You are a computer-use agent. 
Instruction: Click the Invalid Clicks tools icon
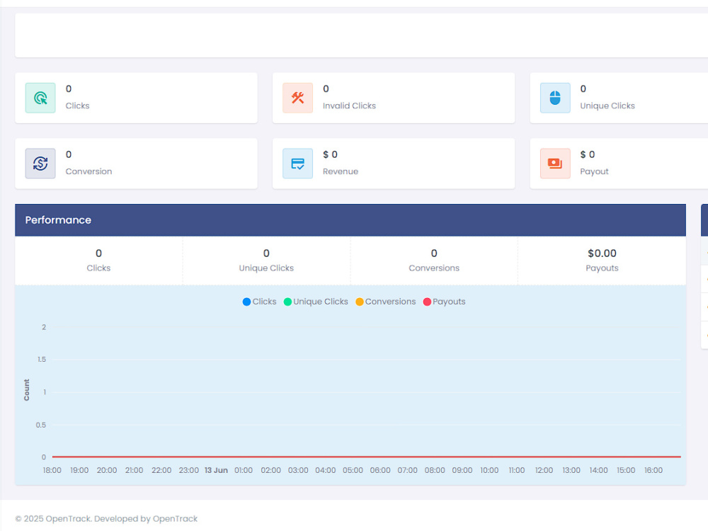(297, 98)
